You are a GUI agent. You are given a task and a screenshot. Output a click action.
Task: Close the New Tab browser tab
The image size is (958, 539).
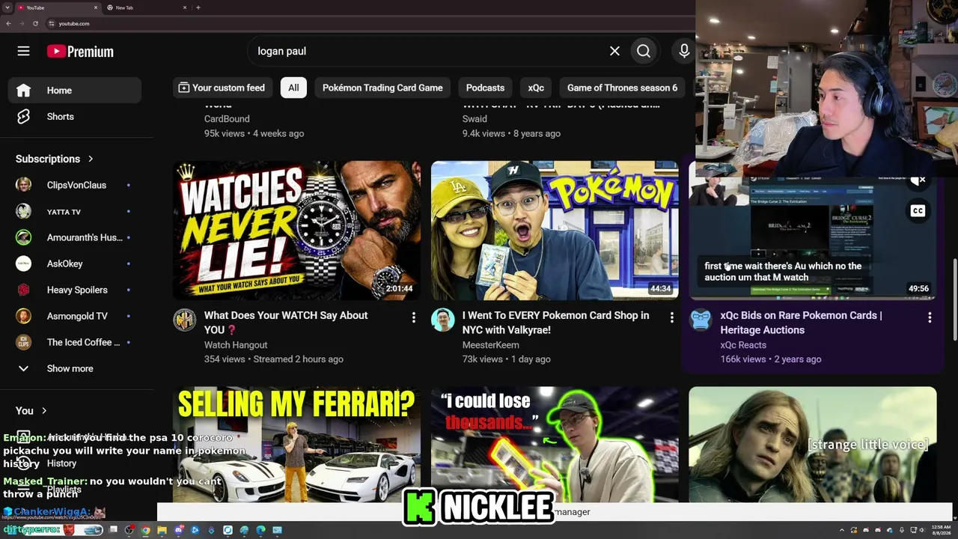[x=185, y=7]
